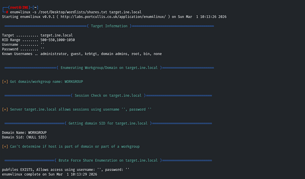Image resolution: width=305 pixels, height=179 pixels.
Task: Select the WORKGROUP name in green text
Action: (74, 82)
